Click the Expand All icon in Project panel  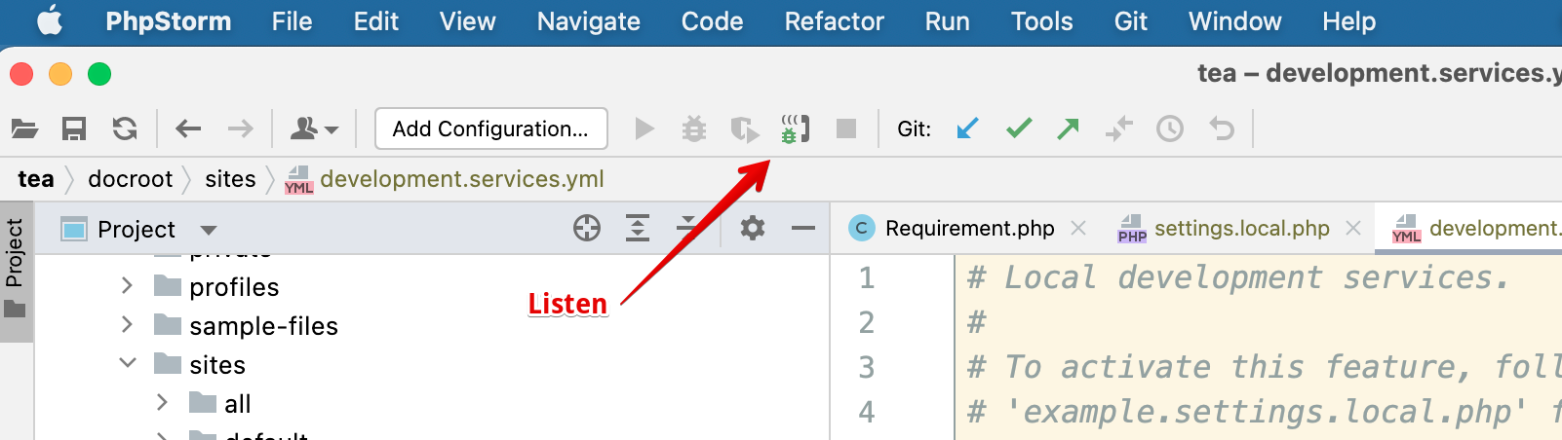pyautogui.click(x=638, y=229)
